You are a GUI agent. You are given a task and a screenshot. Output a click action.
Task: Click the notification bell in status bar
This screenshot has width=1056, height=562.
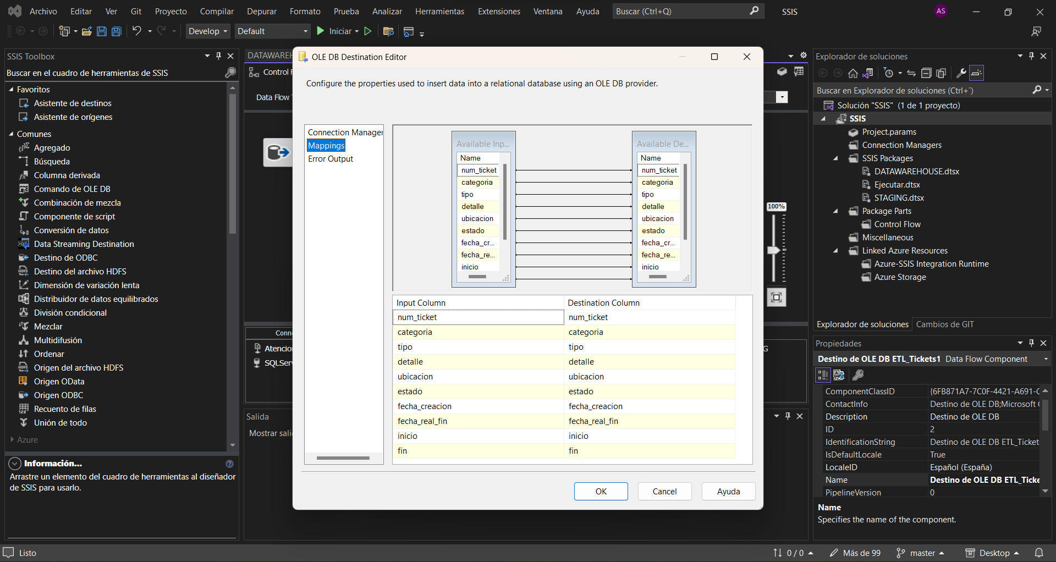(1039, 553)
